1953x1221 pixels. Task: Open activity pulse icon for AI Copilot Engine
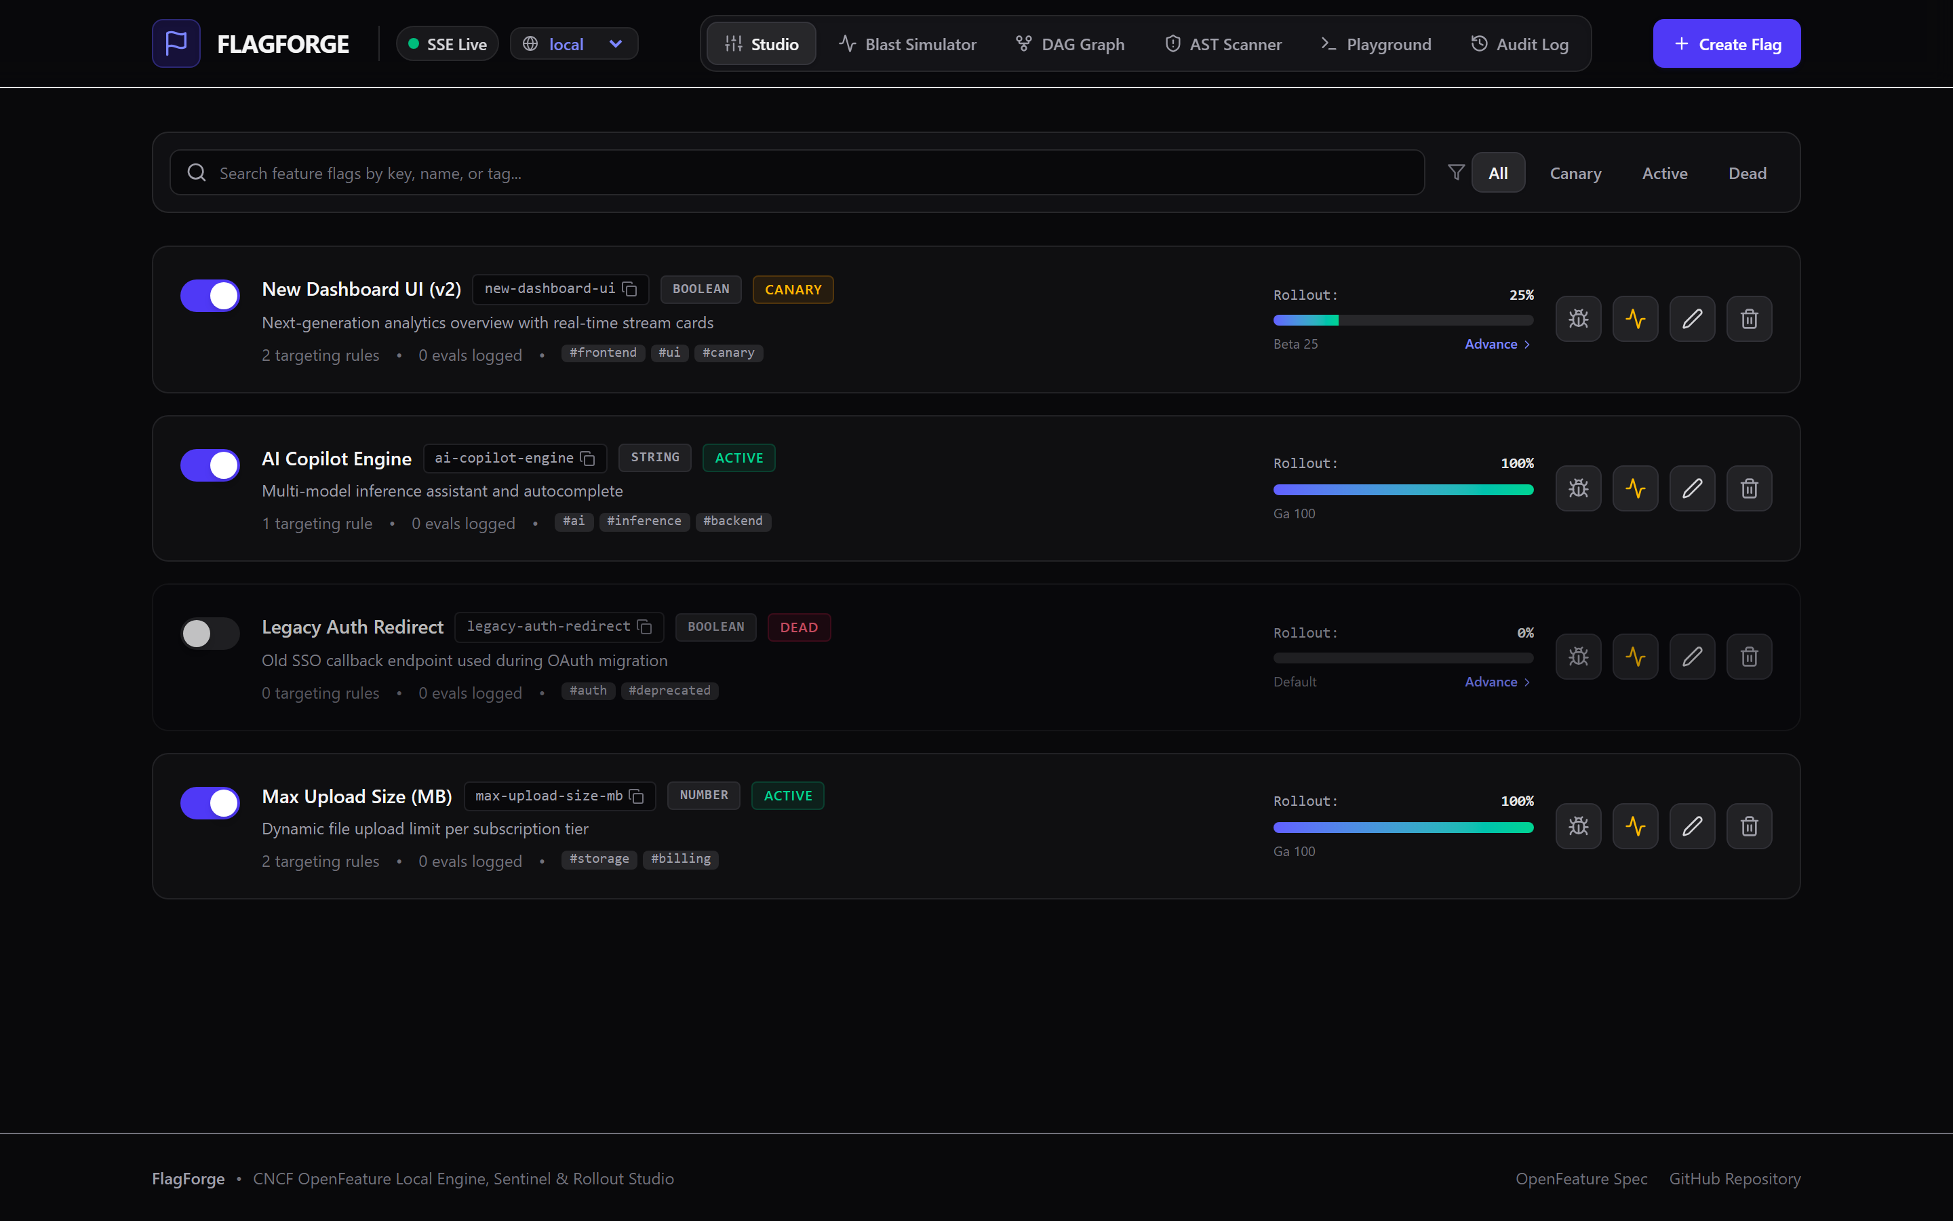[1635, 488]
